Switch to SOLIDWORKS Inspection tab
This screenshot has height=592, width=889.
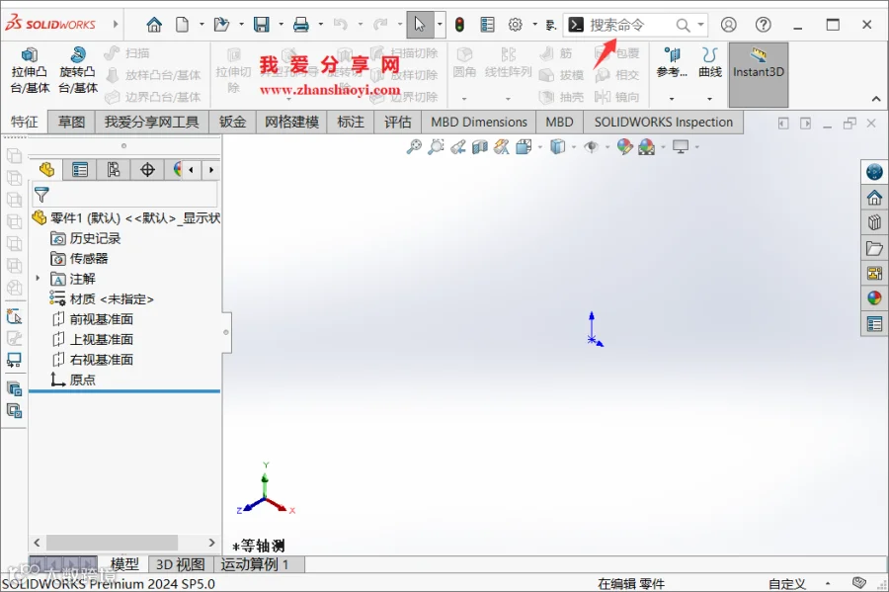click(664, 122)
